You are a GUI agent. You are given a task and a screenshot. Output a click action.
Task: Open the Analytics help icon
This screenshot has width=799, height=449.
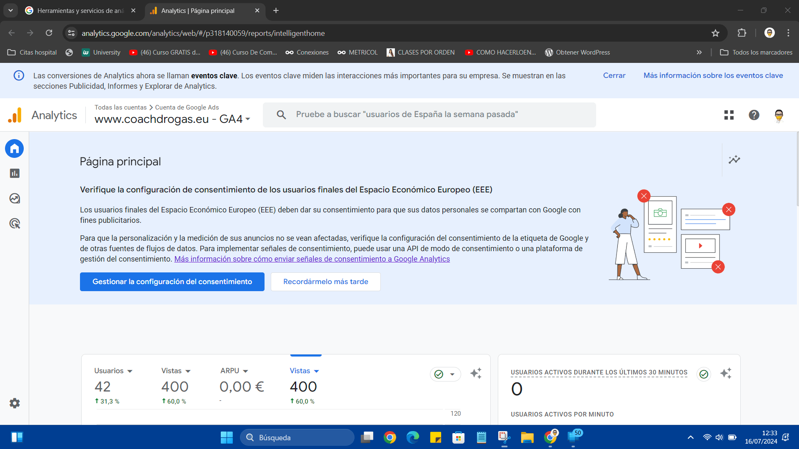click(x=754, y=115)
